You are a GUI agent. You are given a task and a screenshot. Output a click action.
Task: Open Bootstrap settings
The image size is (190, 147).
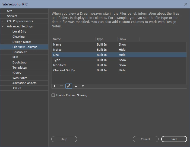pyautogui.click(x=24, y=62)
